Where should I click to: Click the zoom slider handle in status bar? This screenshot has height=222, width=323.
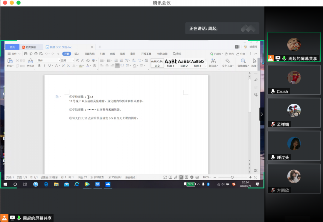[232, 177]
